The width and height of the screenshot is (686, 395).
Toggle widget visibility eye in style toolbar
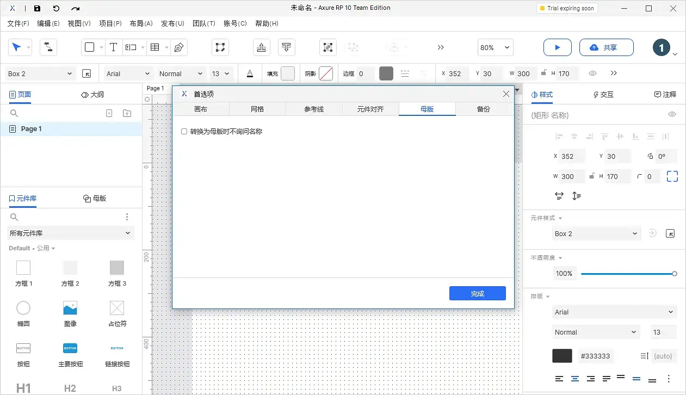(x=593, y=73)
